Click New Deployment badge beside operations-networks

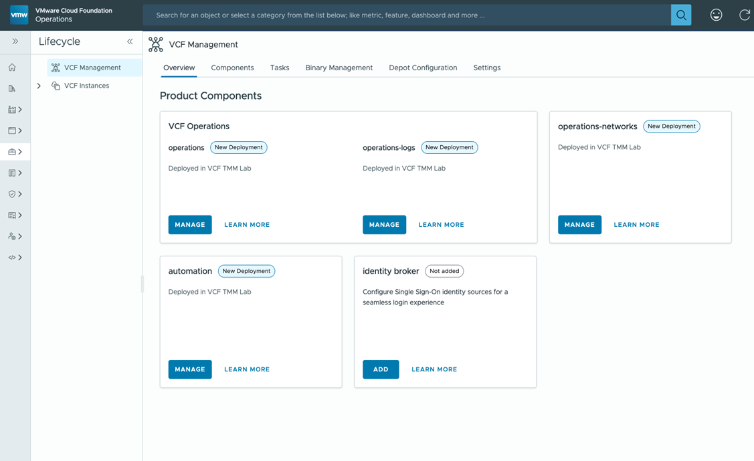coord(671,126)
